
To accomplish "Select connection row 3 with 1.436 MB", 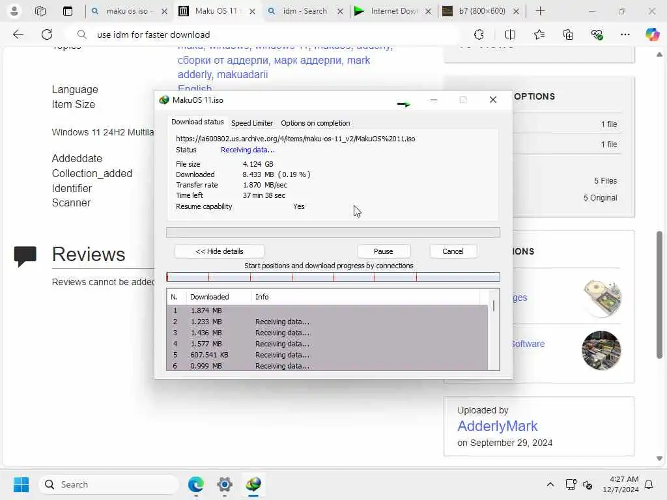I will (327, 333).
